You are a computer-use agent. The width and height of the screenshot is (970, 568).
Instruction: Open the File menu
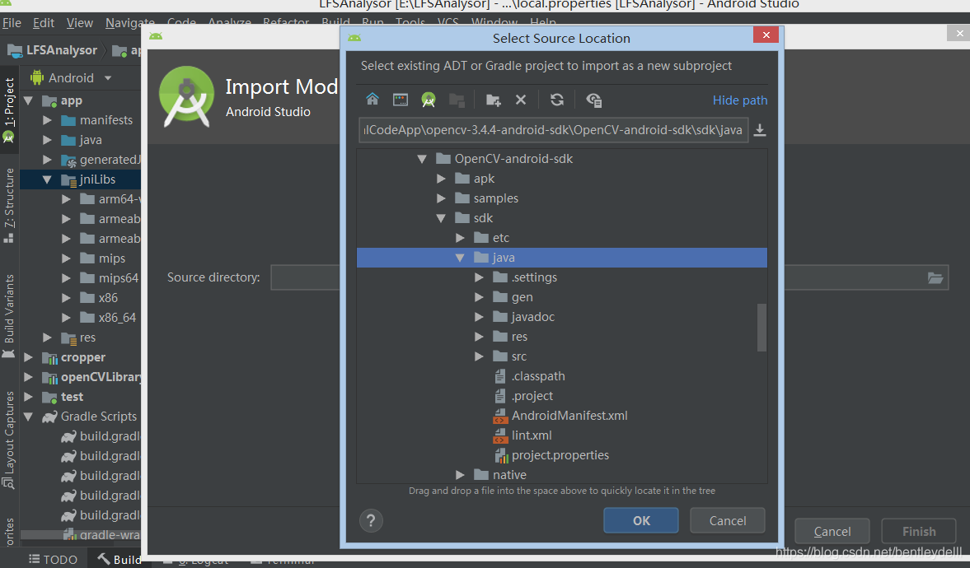tap(12, 23)
